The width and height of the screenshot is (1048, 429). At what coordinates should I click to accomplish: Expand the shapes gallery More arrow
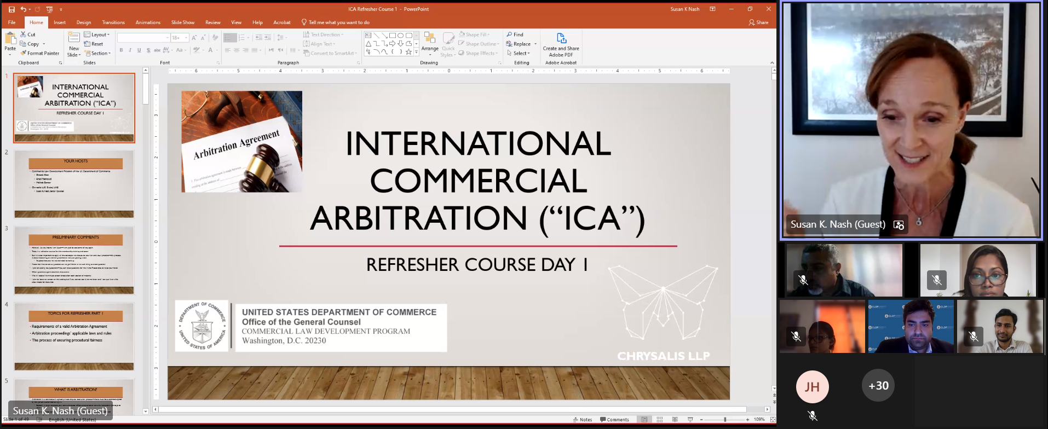417,53
